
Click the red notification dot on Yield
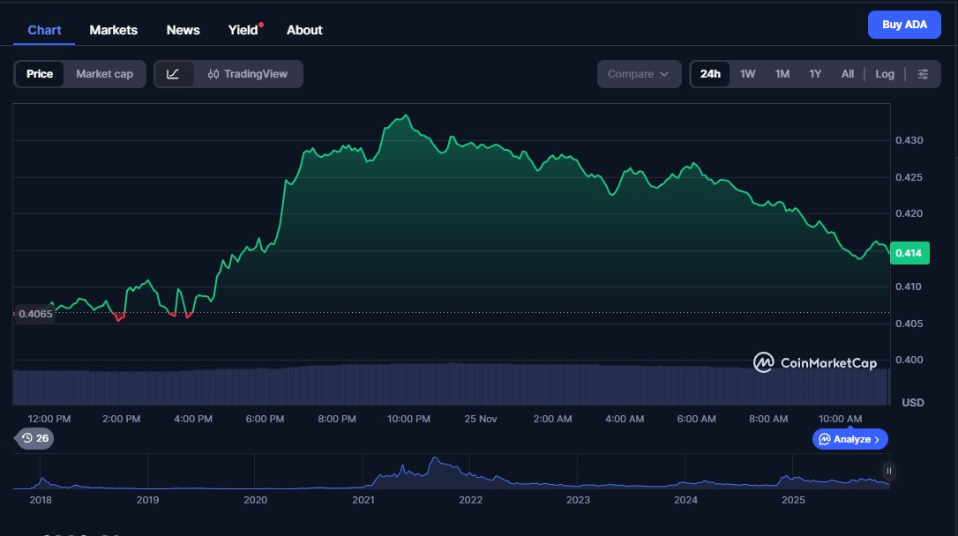(x=261, y=25)
